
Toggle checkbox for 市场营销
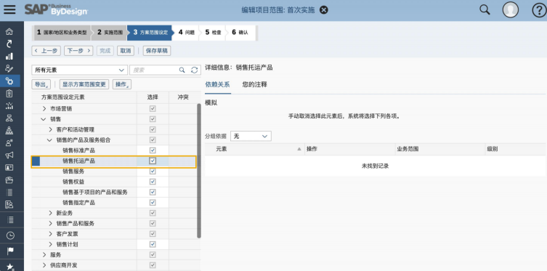tap(153, 109)
